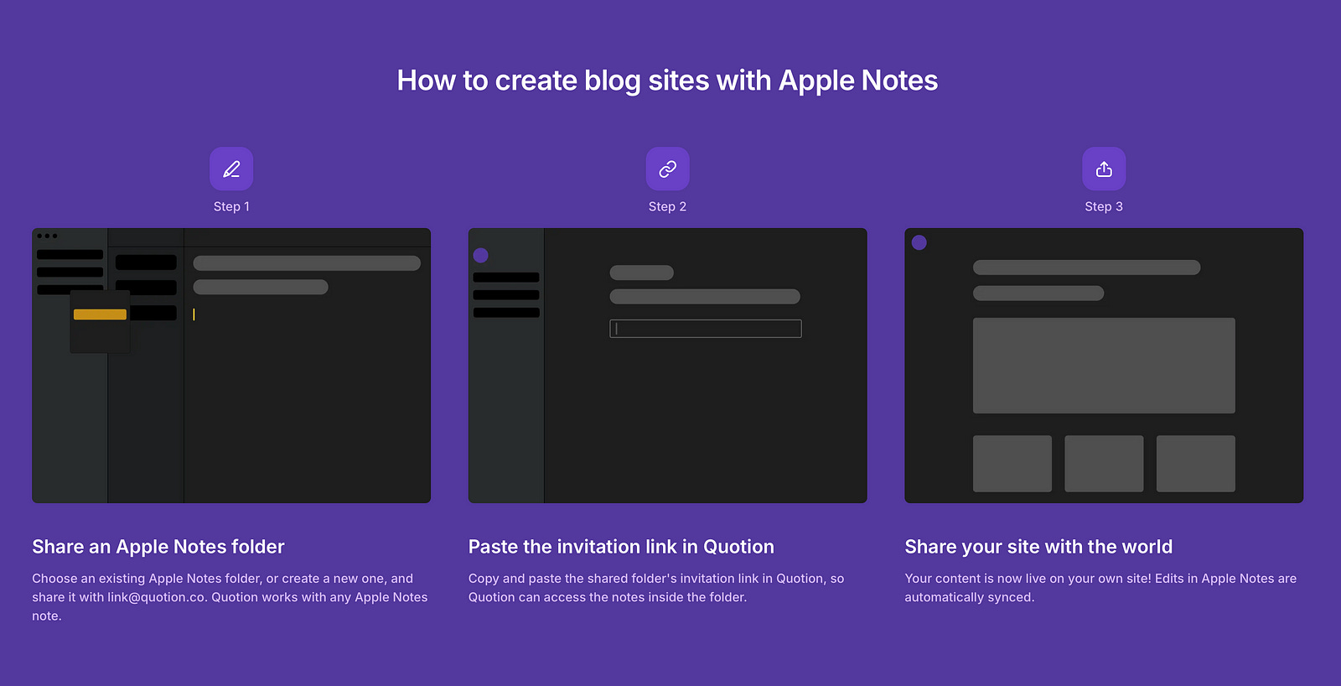Viewport: 1341px width, 686px height.
Task: Click the purple dot in Step 2 illustration sidebar
Action: coord(481,256)
